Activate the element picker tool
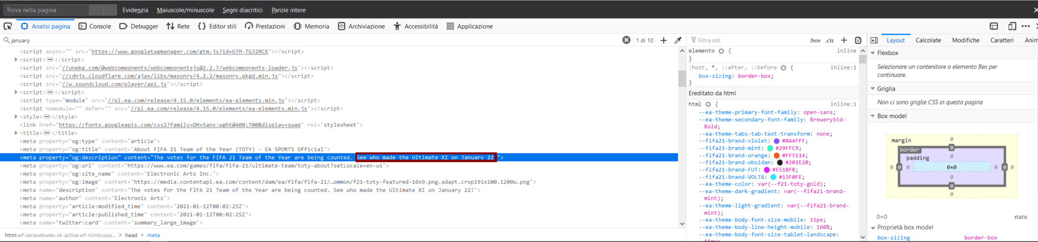Screen dimensions: 1038x242 [8, 26]
